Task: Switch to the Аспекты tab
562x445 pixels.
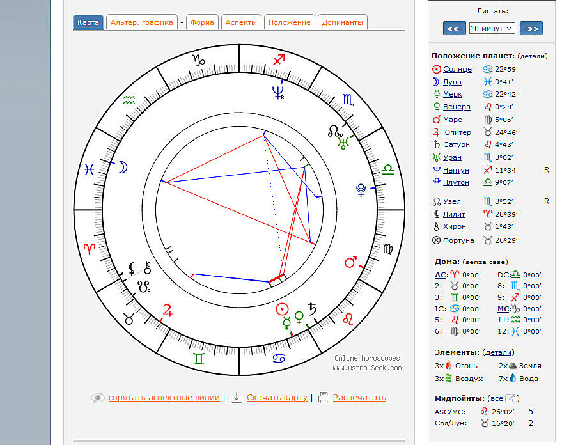Action: 241,22
